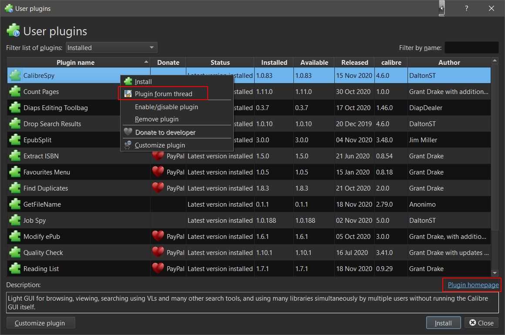Viewport: 505px width, 335px height.
Task: Select the GetFileName plugin name
Action: [42, 204]
